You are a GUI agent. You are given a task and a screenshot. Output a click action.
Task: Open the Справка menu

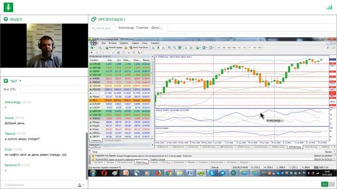[x=155, y=43]
